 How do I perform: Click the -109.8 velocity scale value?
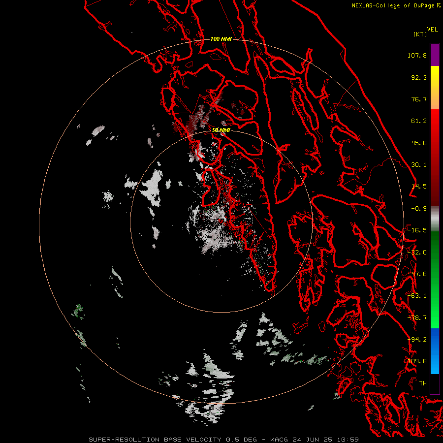(415, 361)
